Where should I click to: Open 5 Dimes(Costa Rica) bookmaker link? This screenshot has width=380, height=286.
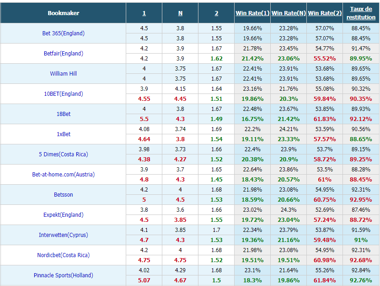coord(63,154)
